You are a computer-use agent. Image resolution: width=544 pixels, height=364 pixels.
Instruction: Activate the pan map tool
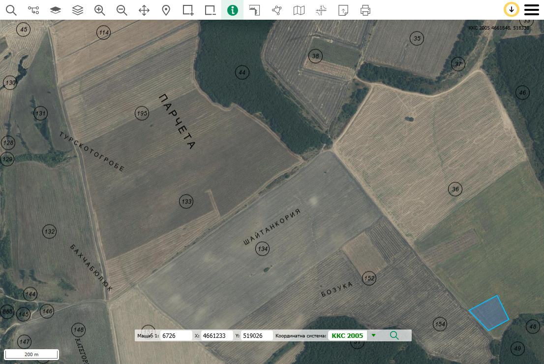[144, 10]
